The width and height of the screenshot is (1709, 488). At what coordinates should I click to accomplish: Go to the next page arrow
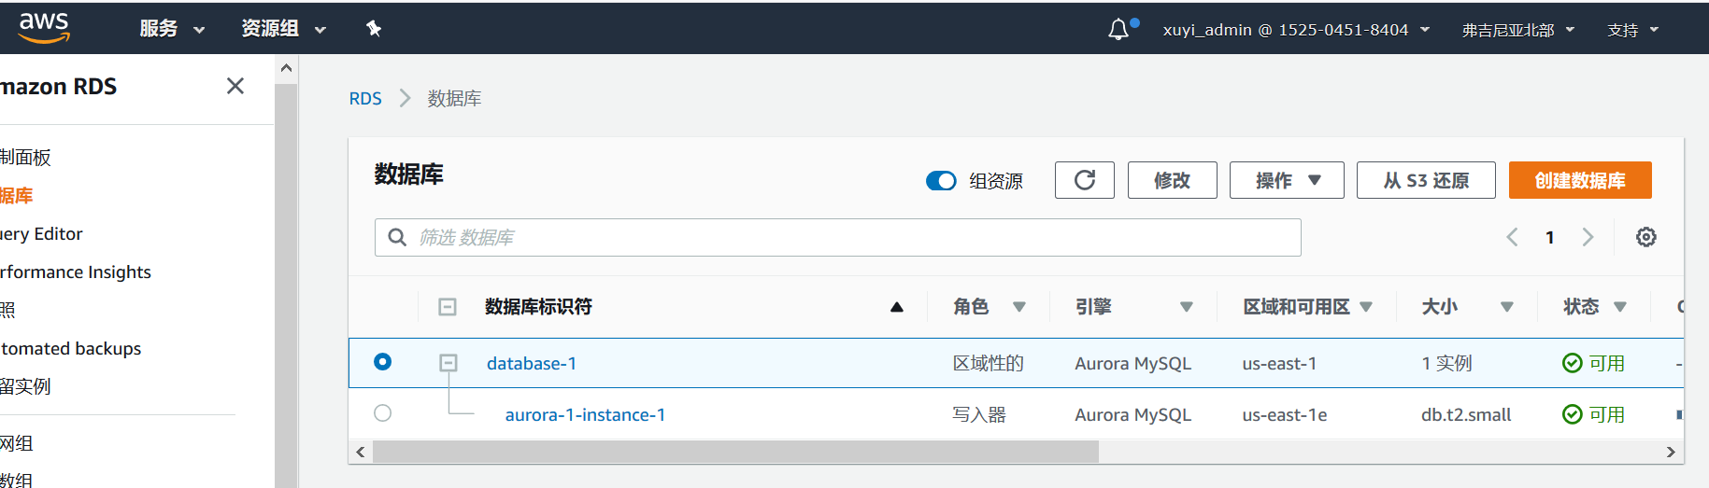pyautogui.click(x=1588, y=237)
